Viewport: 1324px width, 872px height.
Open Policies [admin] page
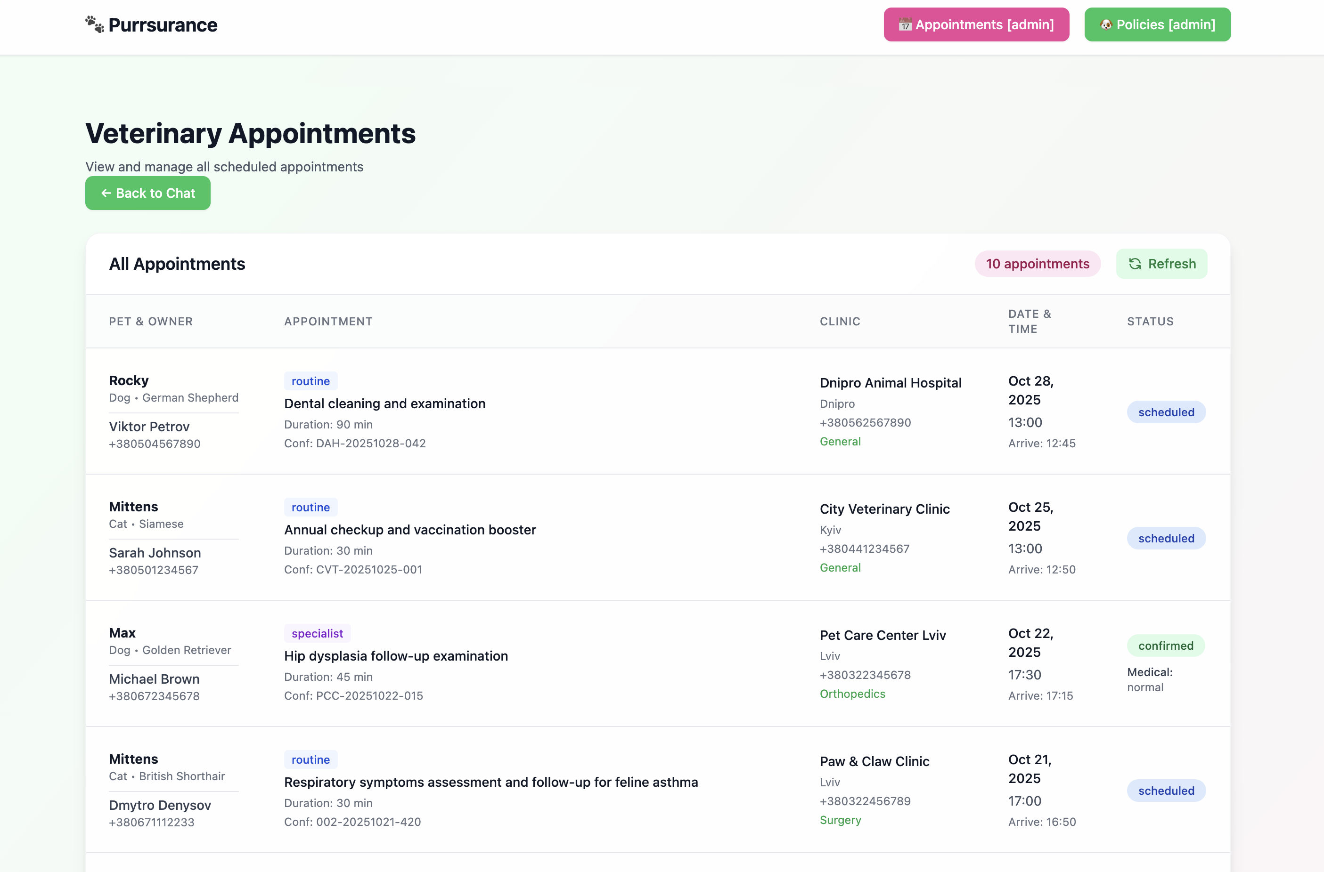pyautogui.click(x=1157, y=24)
